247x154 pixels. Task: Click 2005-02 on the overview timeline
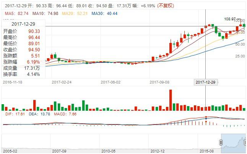pos(10,151)
